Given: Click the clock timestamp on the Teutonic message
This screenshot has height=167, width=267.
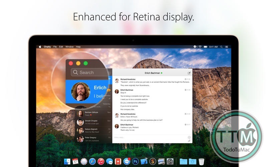Looking at the screenshot, I should (x=188, y=79).
